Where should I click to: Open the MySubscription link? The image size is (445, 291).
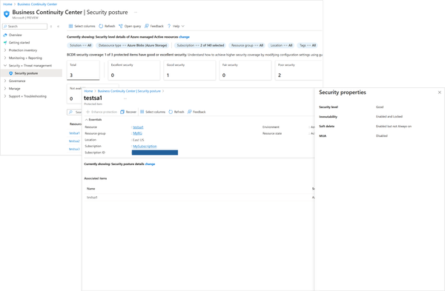click(145, 146)
